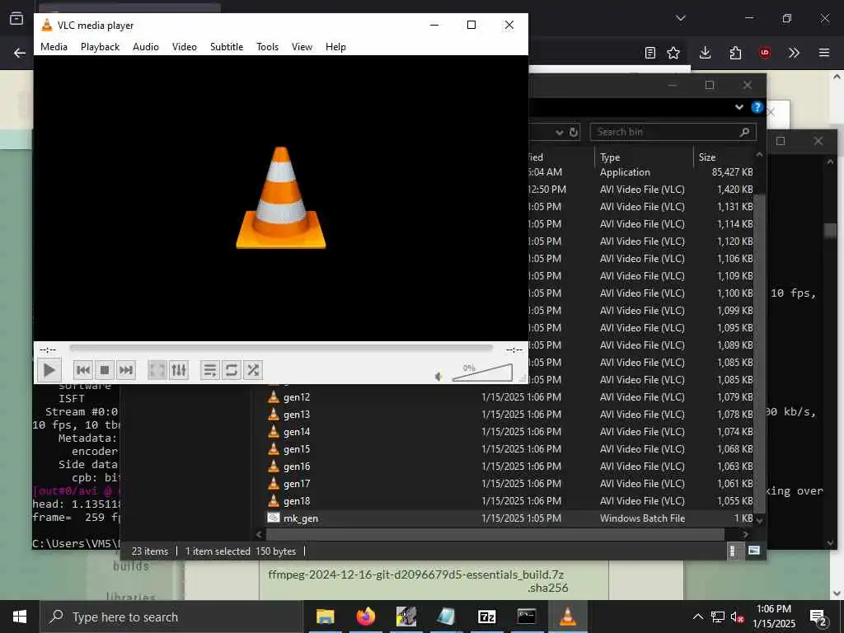Open the Playback menu in VLC

click(x=100, y=47)
